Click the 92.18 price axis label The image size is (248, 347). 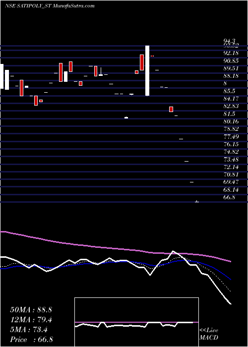[231, 53]
